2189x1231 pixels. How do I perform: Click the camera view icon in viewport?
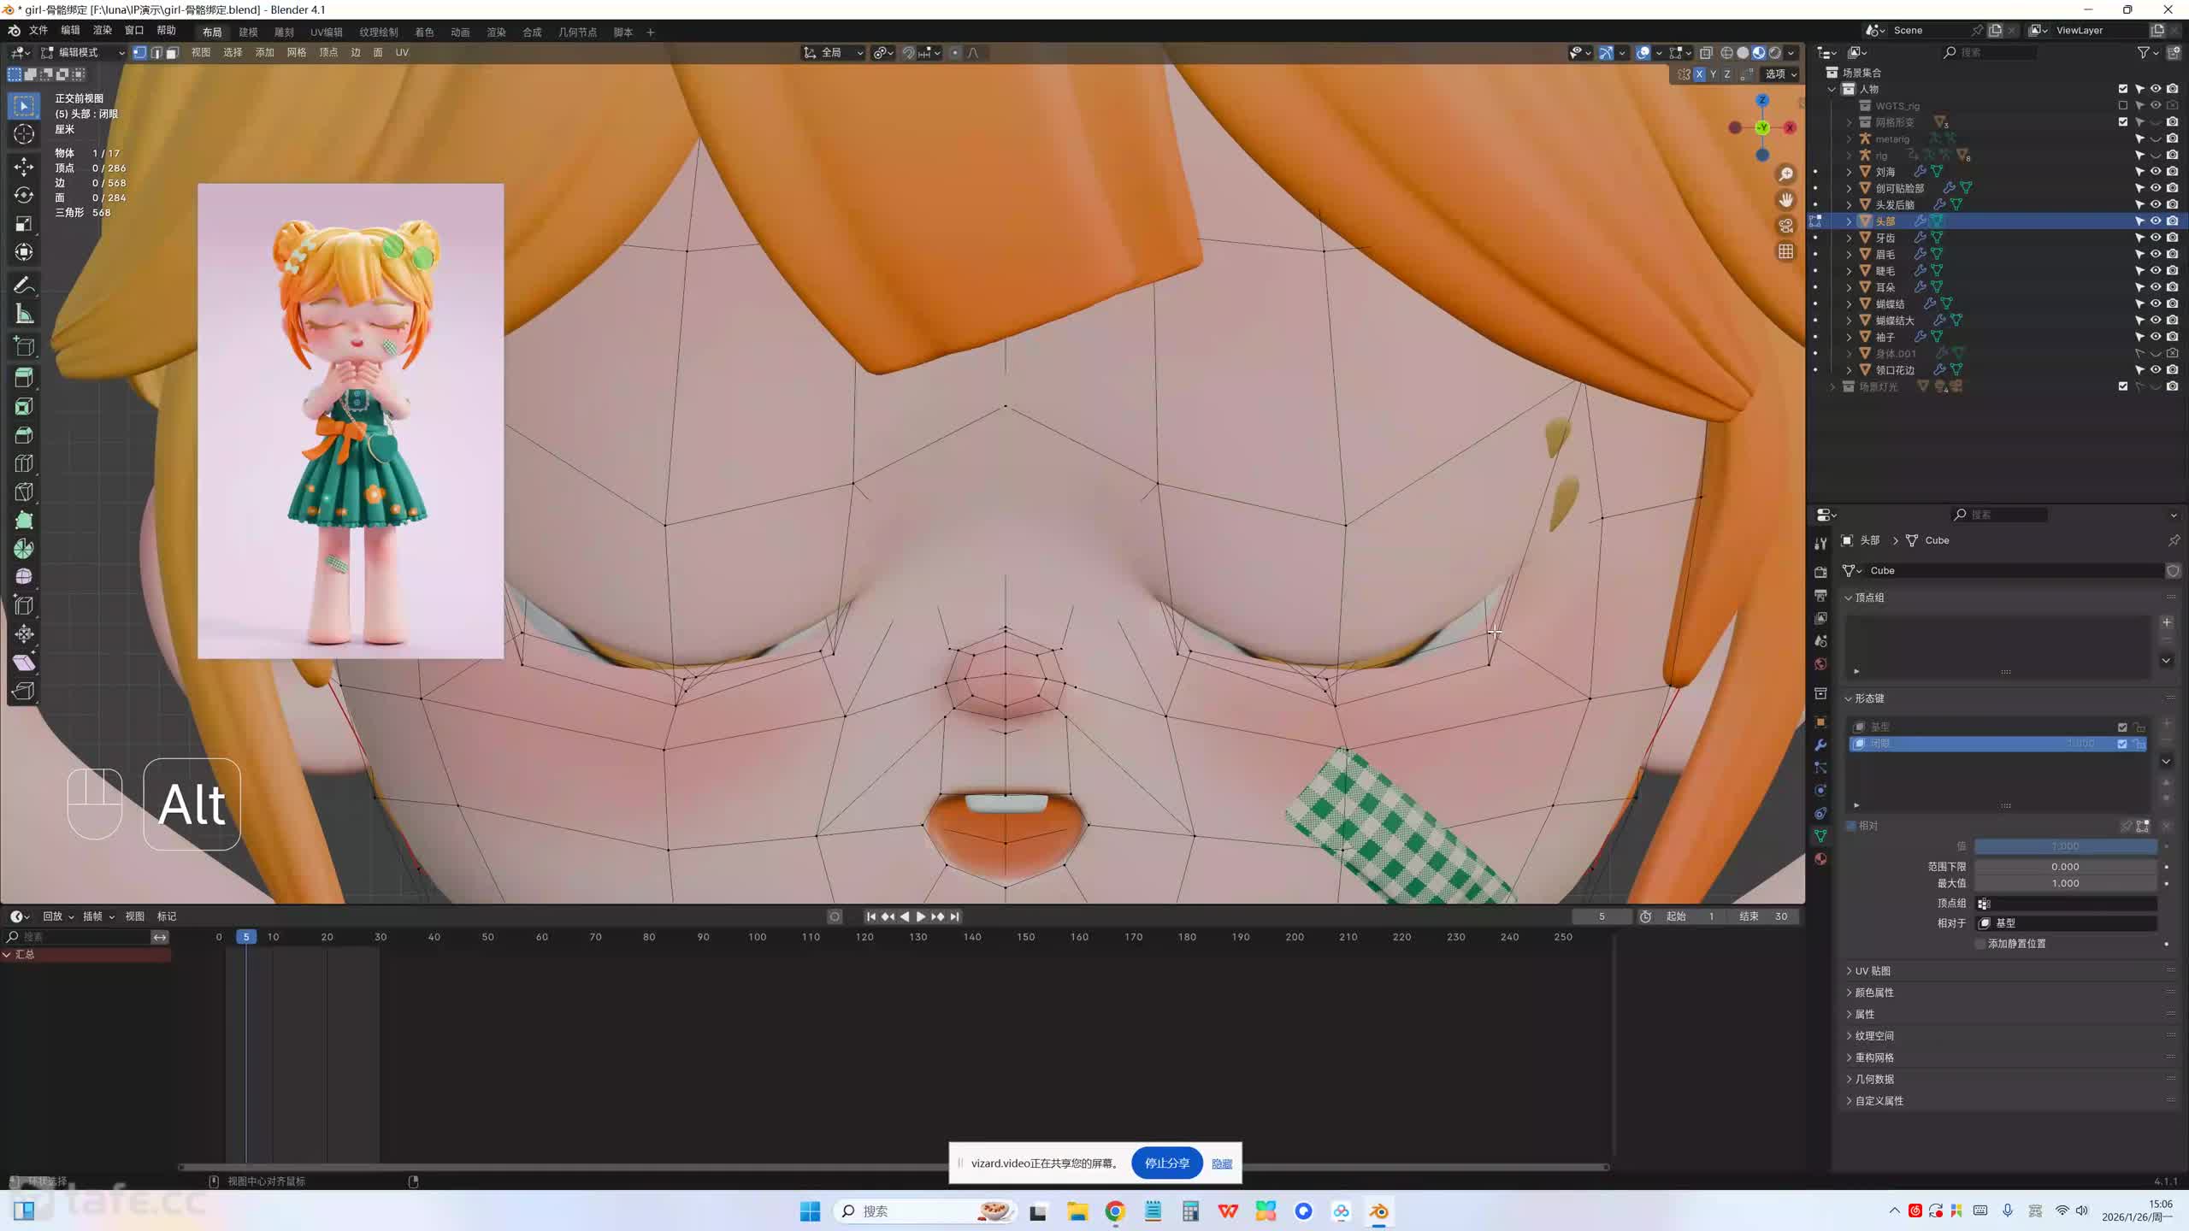click(1785, 226)
